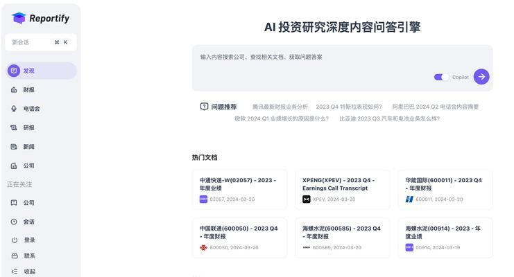Click the '02057, 2024-03-20' metadata text
Viewport: 514px width, 277px height.
[232, 199]
